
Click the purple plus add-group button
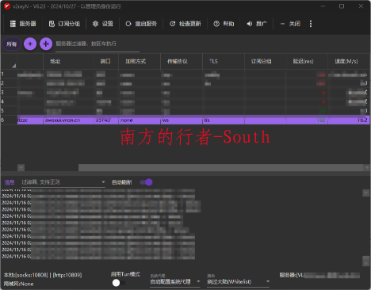30,44
